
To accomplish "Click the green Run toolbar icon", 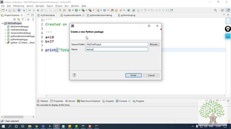I will (x=76, y=10).
